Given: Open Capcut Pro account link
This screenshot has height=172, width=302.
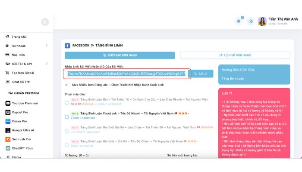Looking at the screenshot, I should pyautogui.click(x=20, y=112).
